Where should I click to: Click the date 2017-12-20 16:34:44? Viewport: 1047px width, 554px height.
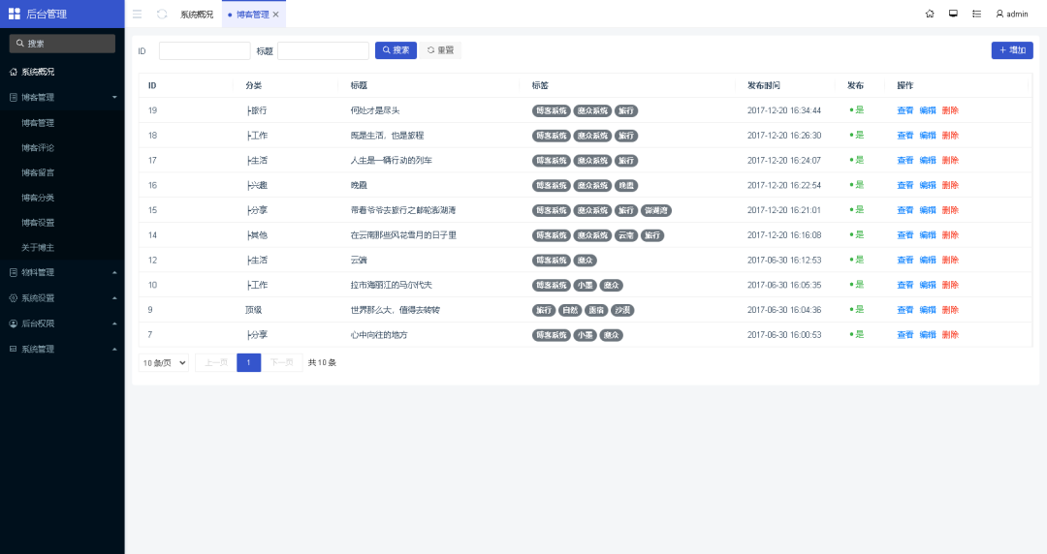[784, 110]
